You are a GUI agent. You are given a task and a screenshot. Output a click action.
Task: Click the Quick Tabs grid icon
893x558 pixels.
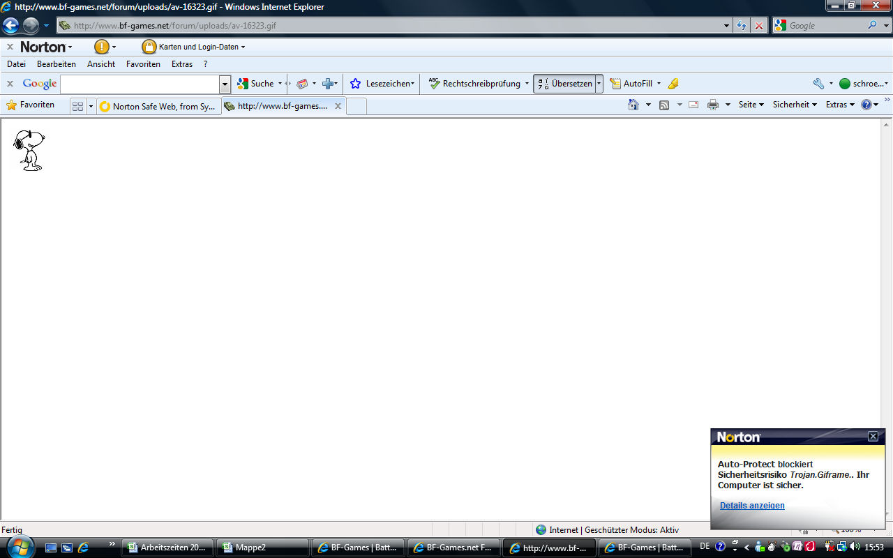pos(77,106)
